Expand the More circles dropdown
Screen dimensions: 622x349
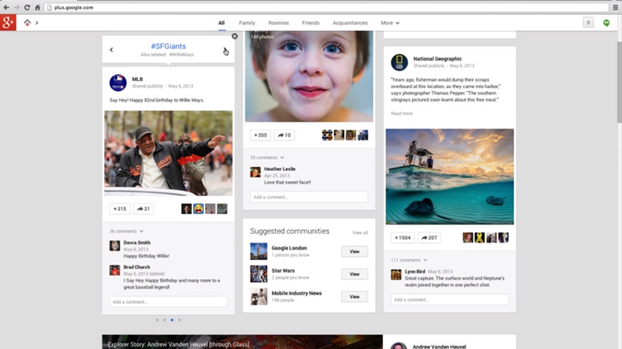tap(390, 23)
